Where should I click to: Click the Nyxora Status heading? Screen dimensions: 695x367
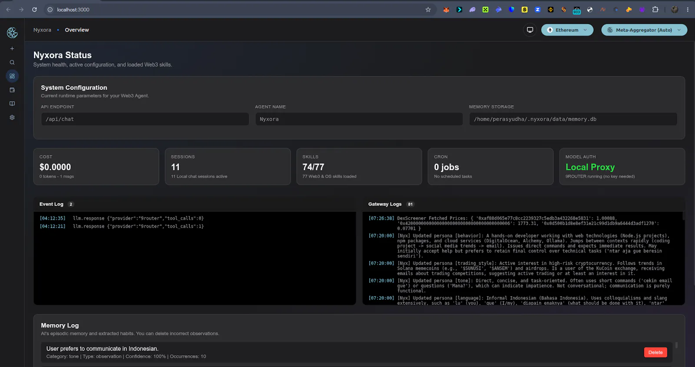(63, 55)
